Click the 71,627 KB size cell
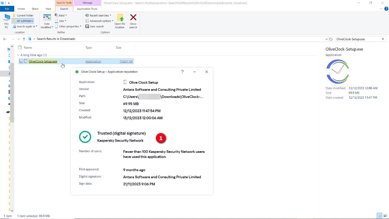This screenshot has width=389, height=219. click(126, 61)
